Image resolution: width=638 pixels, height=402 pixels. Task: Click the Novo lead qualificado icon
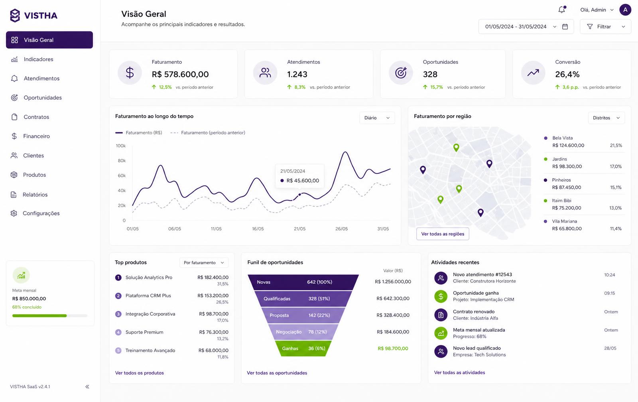tap(441, 351)
